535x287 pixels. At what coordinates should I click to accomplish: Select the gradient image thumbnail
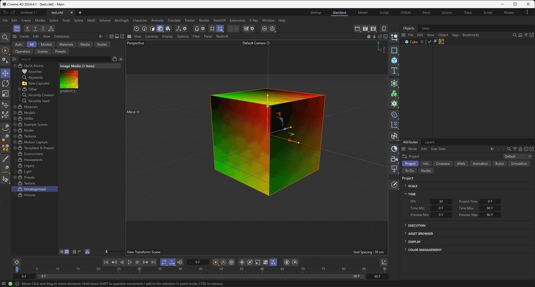(69, 79)
